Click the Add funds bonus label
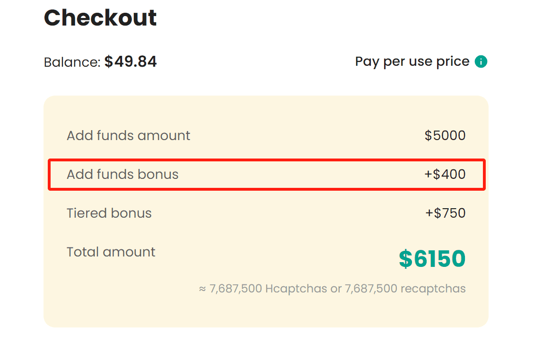Image resolution: width=534 pixels, height=362 pixels. (123, 175)
